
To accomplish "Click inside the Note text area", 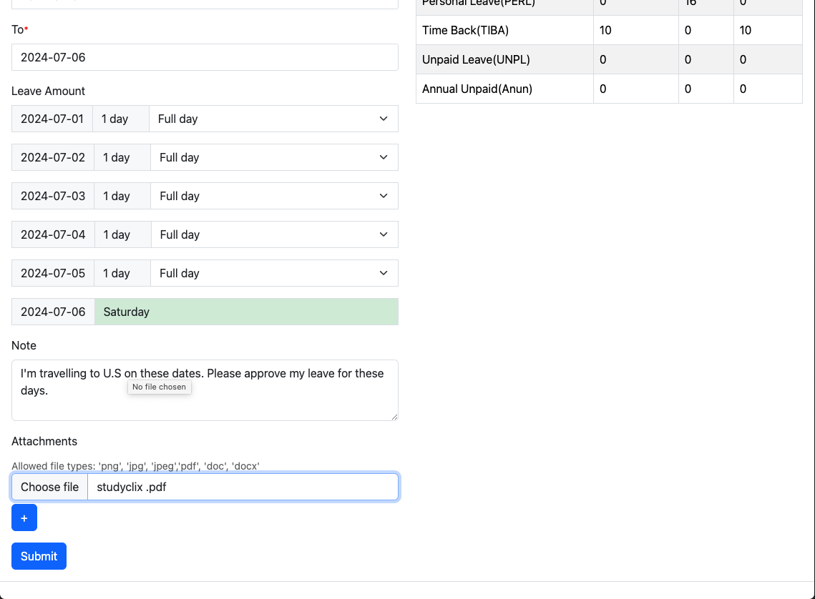I will pos(205,400).
